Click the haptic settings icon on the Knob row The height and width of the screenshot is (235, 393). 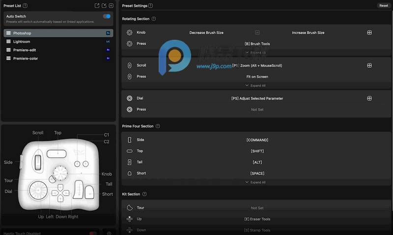369,33
